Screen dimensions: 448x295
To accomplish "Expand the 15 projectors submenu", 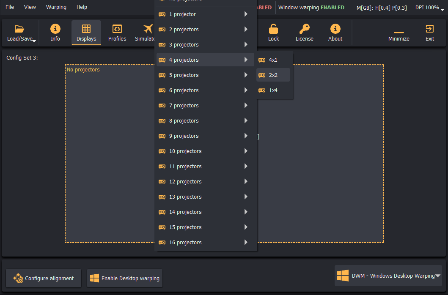I will tap(206, 227).
